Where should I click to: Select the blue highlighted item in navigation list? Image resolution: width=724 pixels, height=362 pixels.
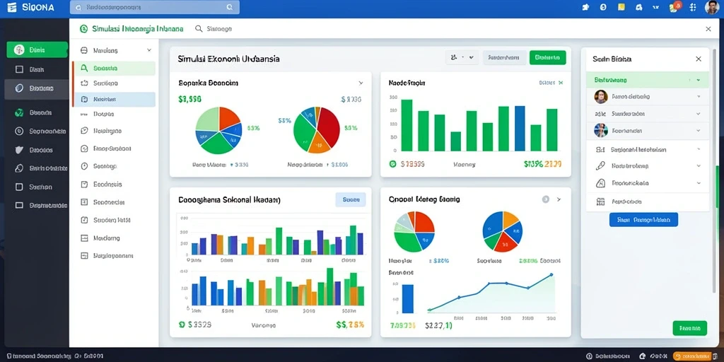(115, 99)
